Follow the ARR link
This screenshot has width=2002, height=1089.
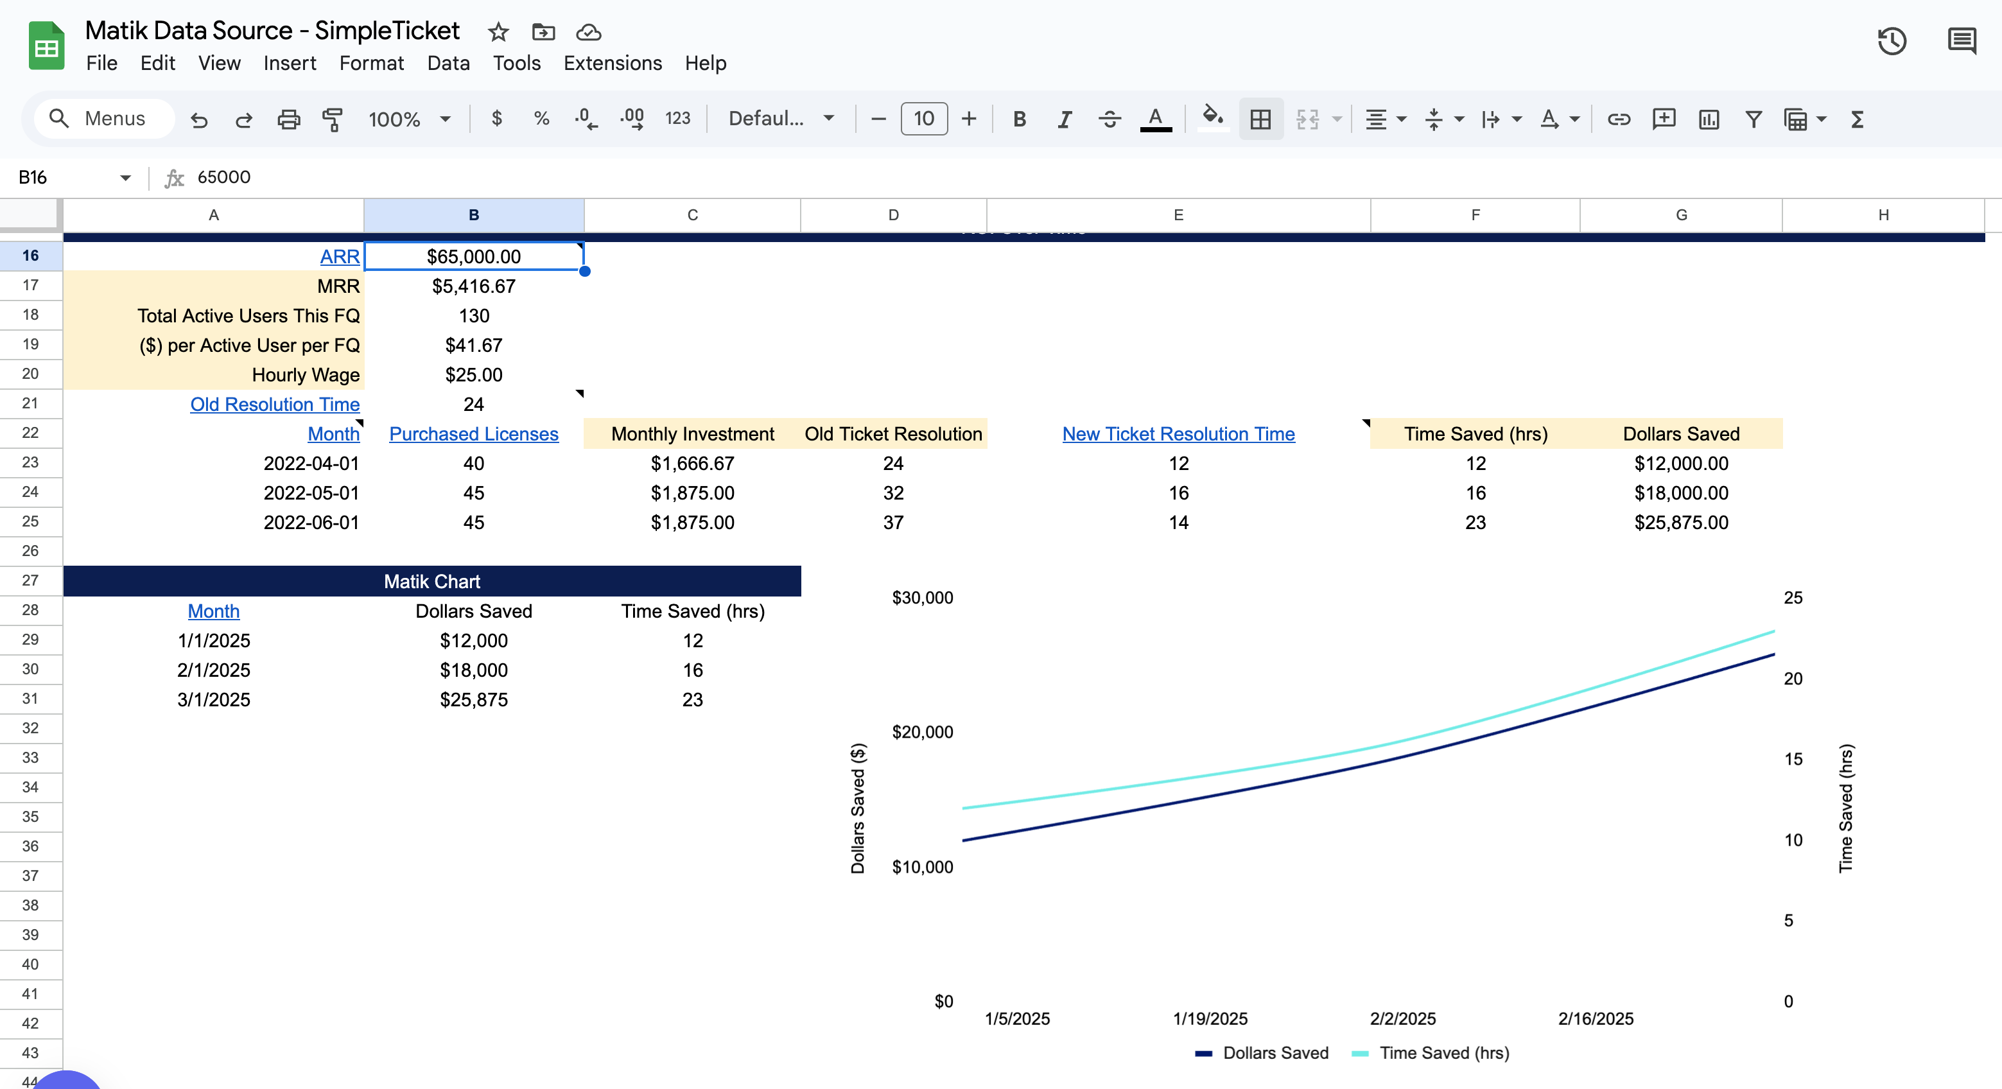tap(340, 256)
